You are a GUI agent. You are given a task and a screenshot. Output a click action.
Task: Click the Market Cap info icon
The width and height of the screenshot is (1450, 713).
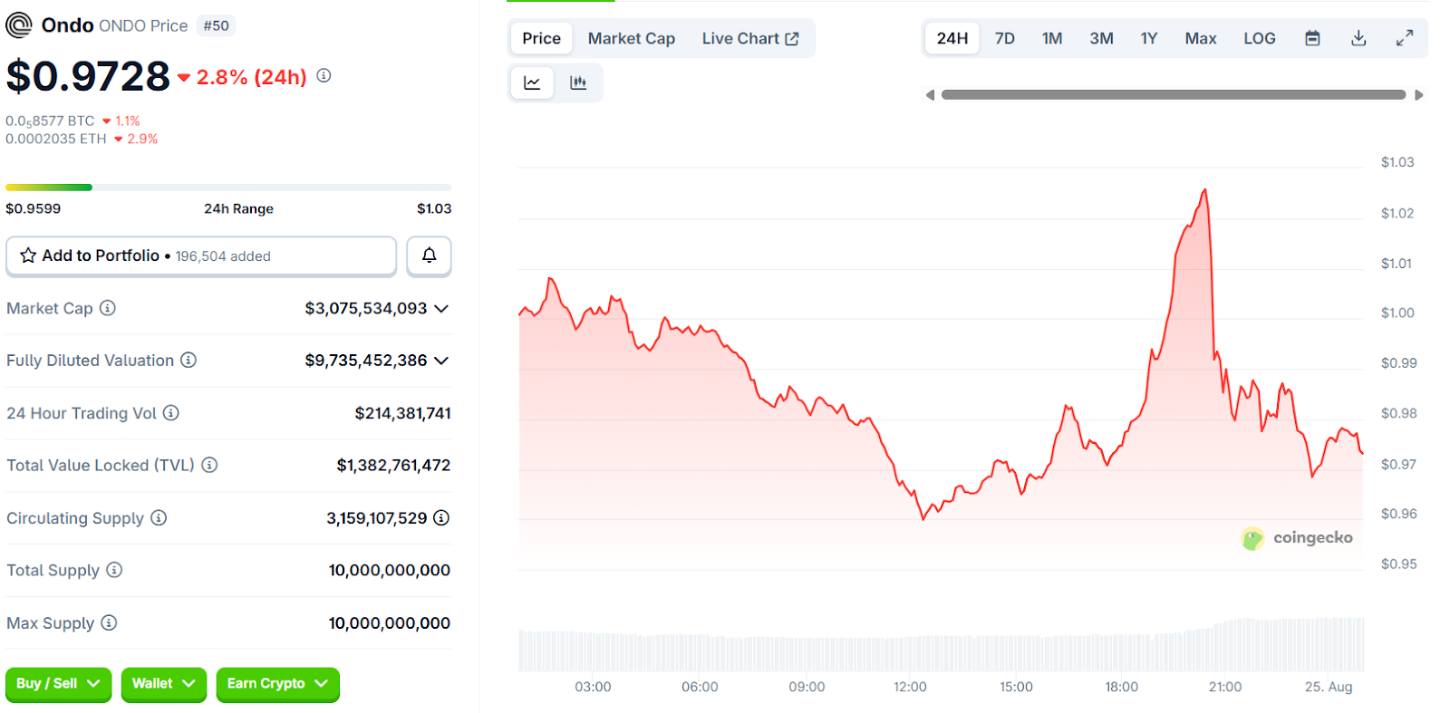108,308
